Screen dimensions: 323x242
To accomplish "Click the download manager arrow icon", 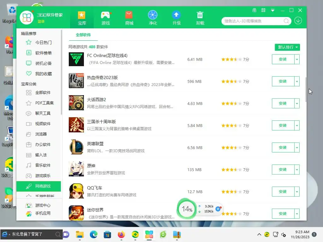I will coord(298,21).
